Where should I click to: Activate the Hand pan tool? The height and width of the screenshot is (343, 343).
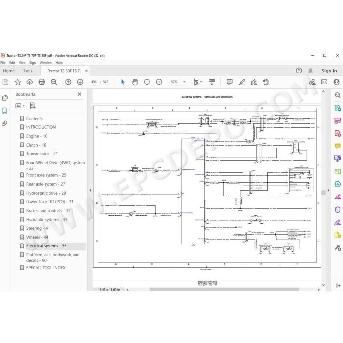click(135, 82)
